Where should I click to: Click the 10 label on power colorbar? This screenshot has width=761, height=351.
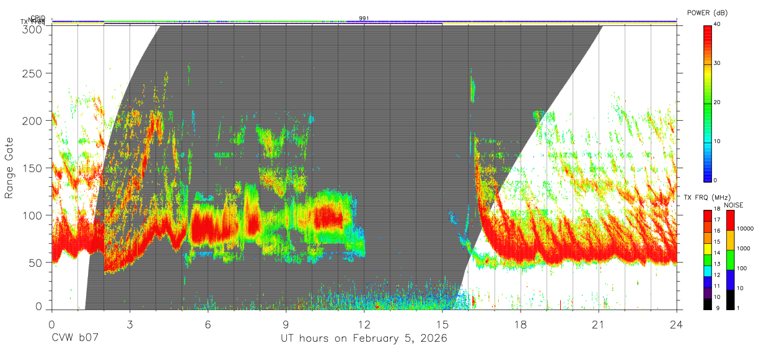pos(718,141)
